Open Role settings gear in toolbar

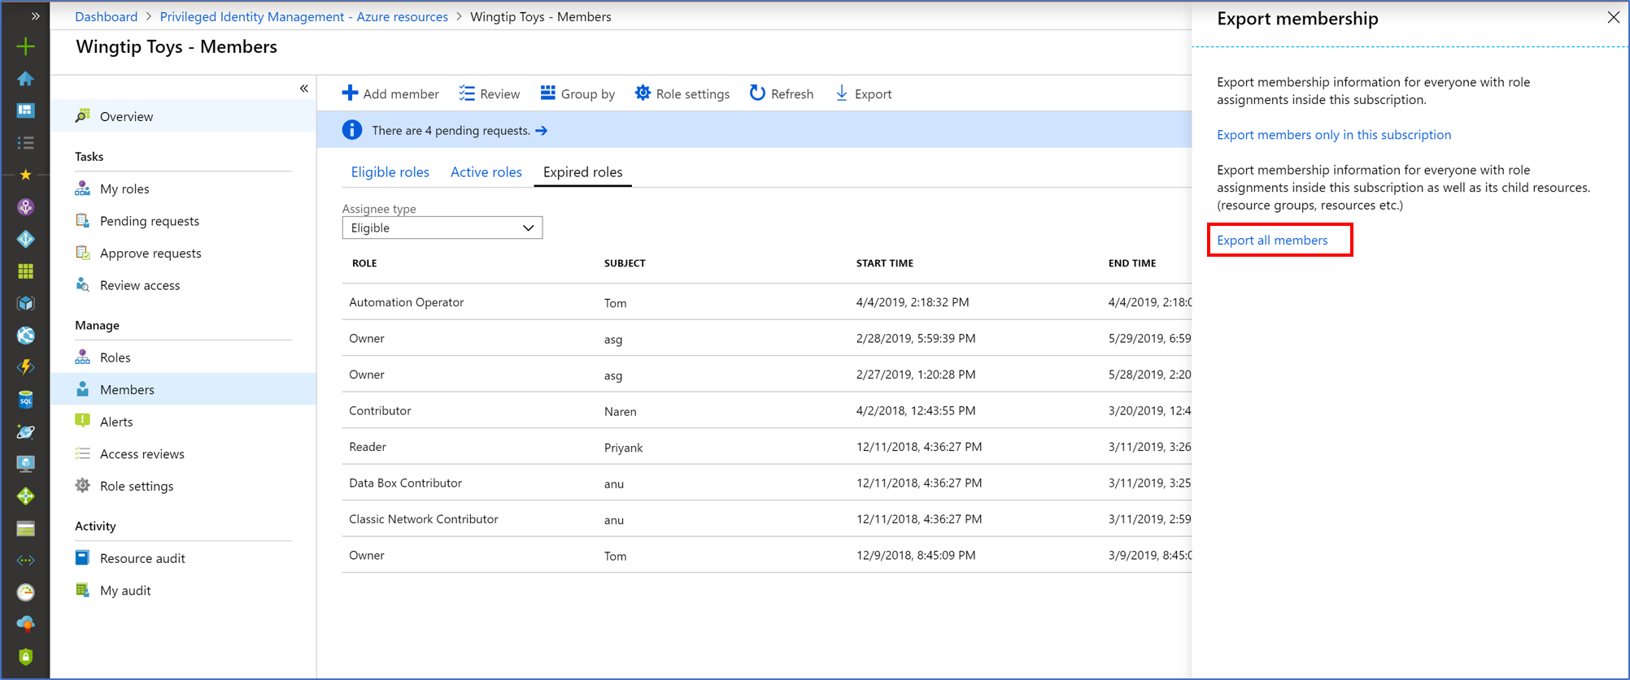(643, 93)
